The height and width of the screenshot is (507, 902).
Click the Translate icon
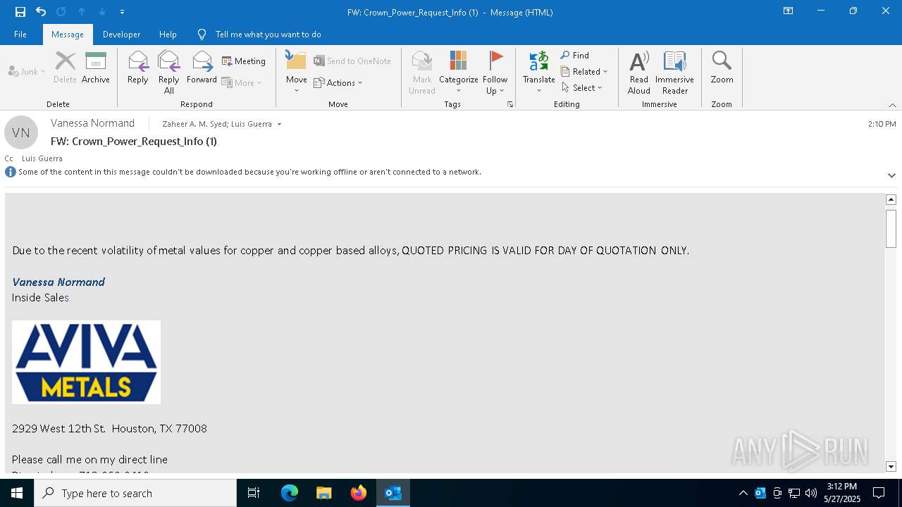539,73
